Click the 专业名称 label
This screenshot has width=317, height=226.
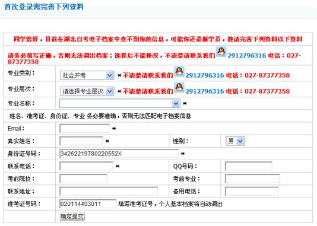(x=21, y=103)
